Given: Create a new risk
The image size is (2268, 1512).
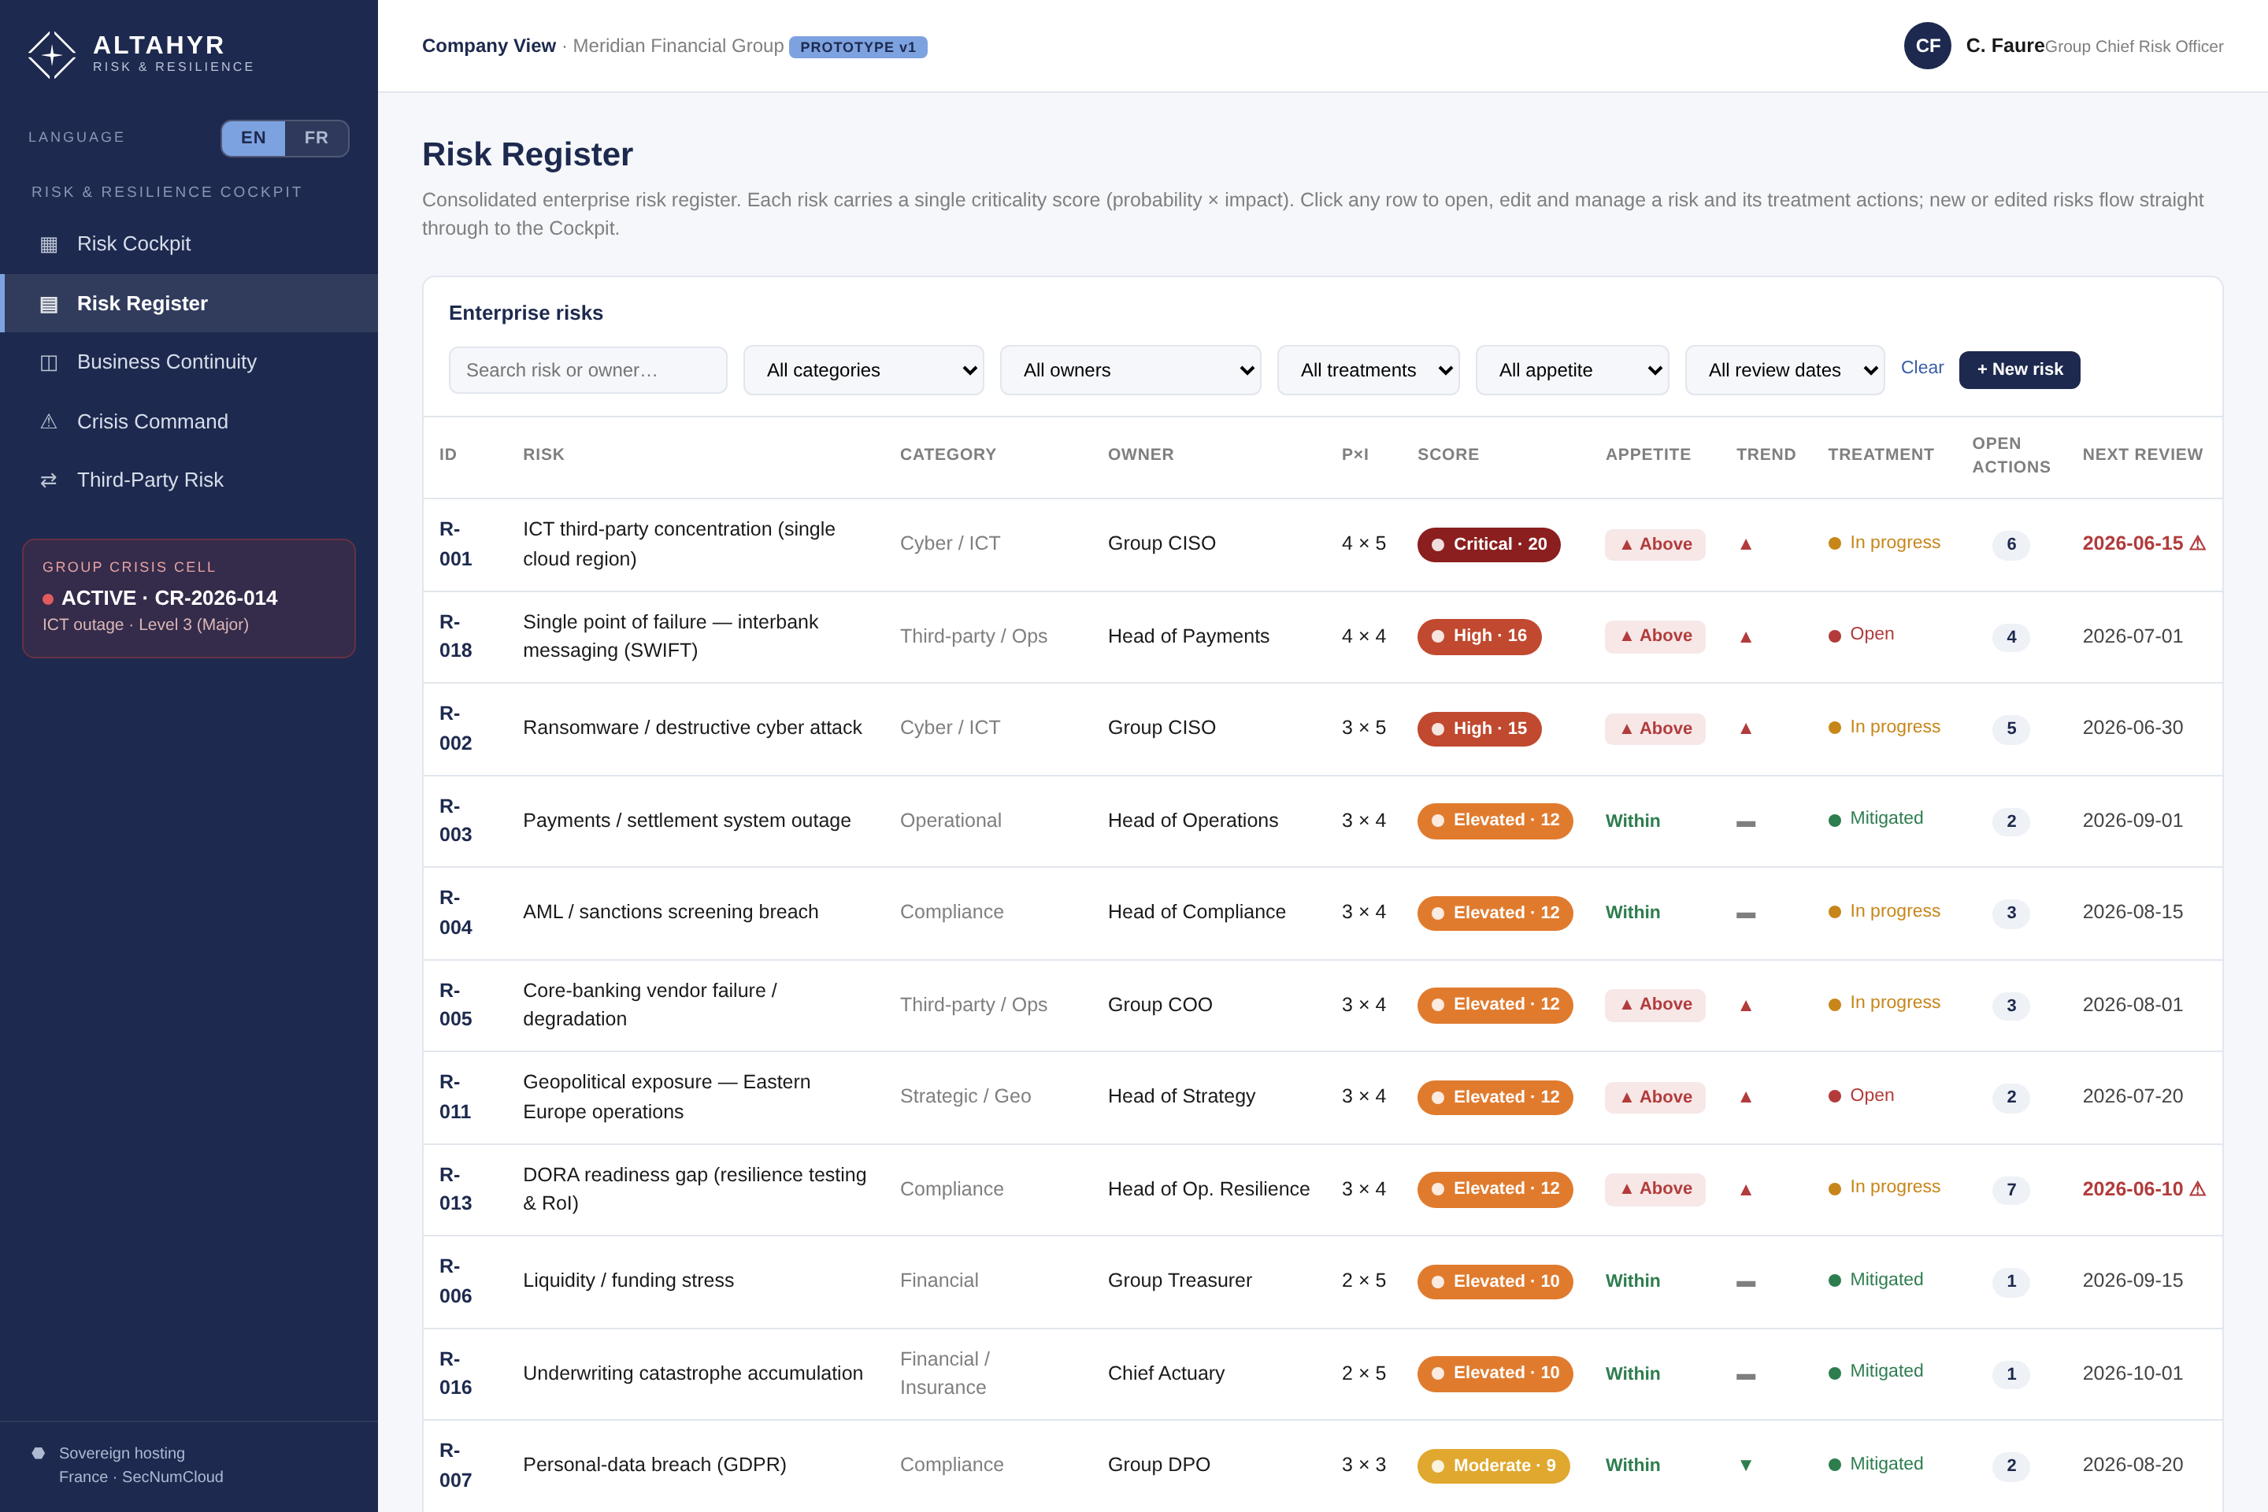Looking at the screenshot, I should tap(2019, 369).
